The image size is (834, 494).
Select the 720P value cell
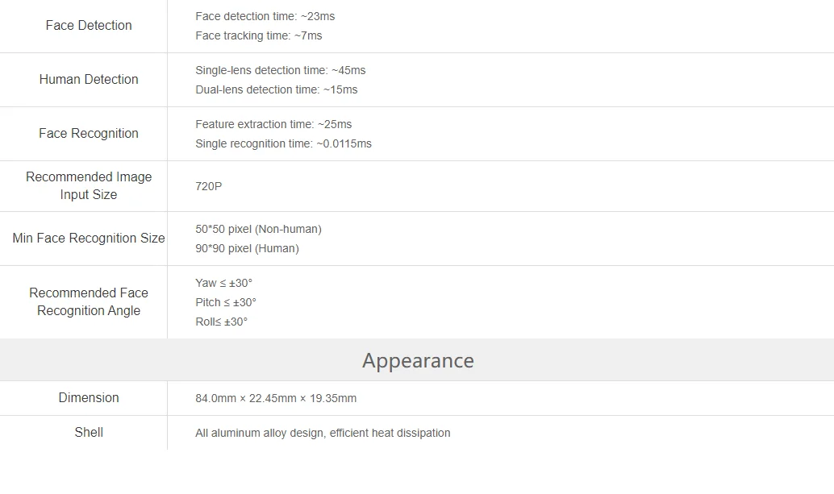pyautogui.click(x=208, y=186)
